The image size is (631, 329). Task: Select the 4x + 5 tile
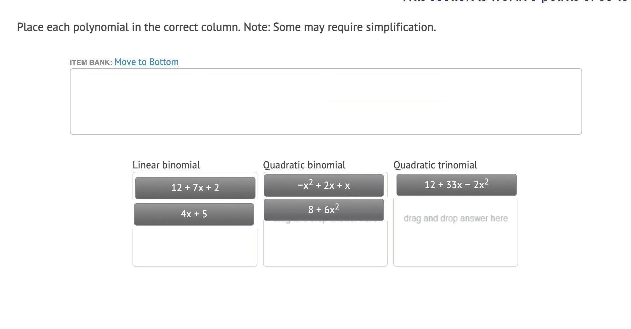pyautogui.click(x=194, y=214)
